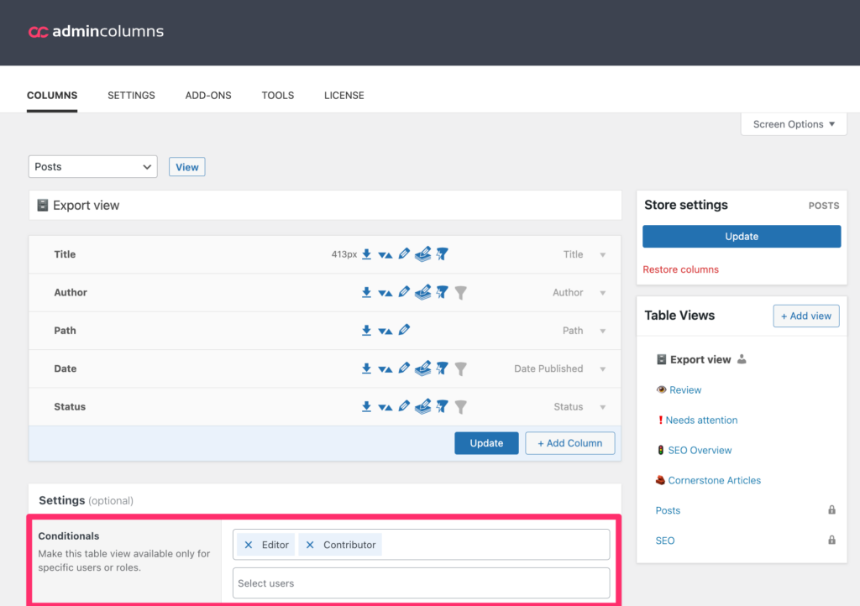
Task: Click the Export view title field
Action: coord(325,206)
